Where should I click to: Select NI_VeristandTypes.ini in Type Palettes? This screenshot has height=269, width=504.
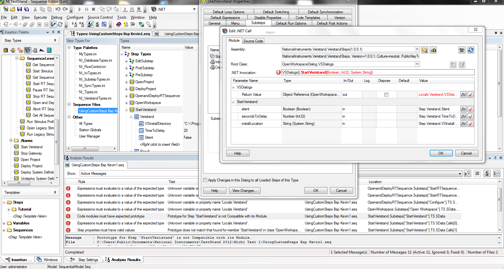[95, 98]
